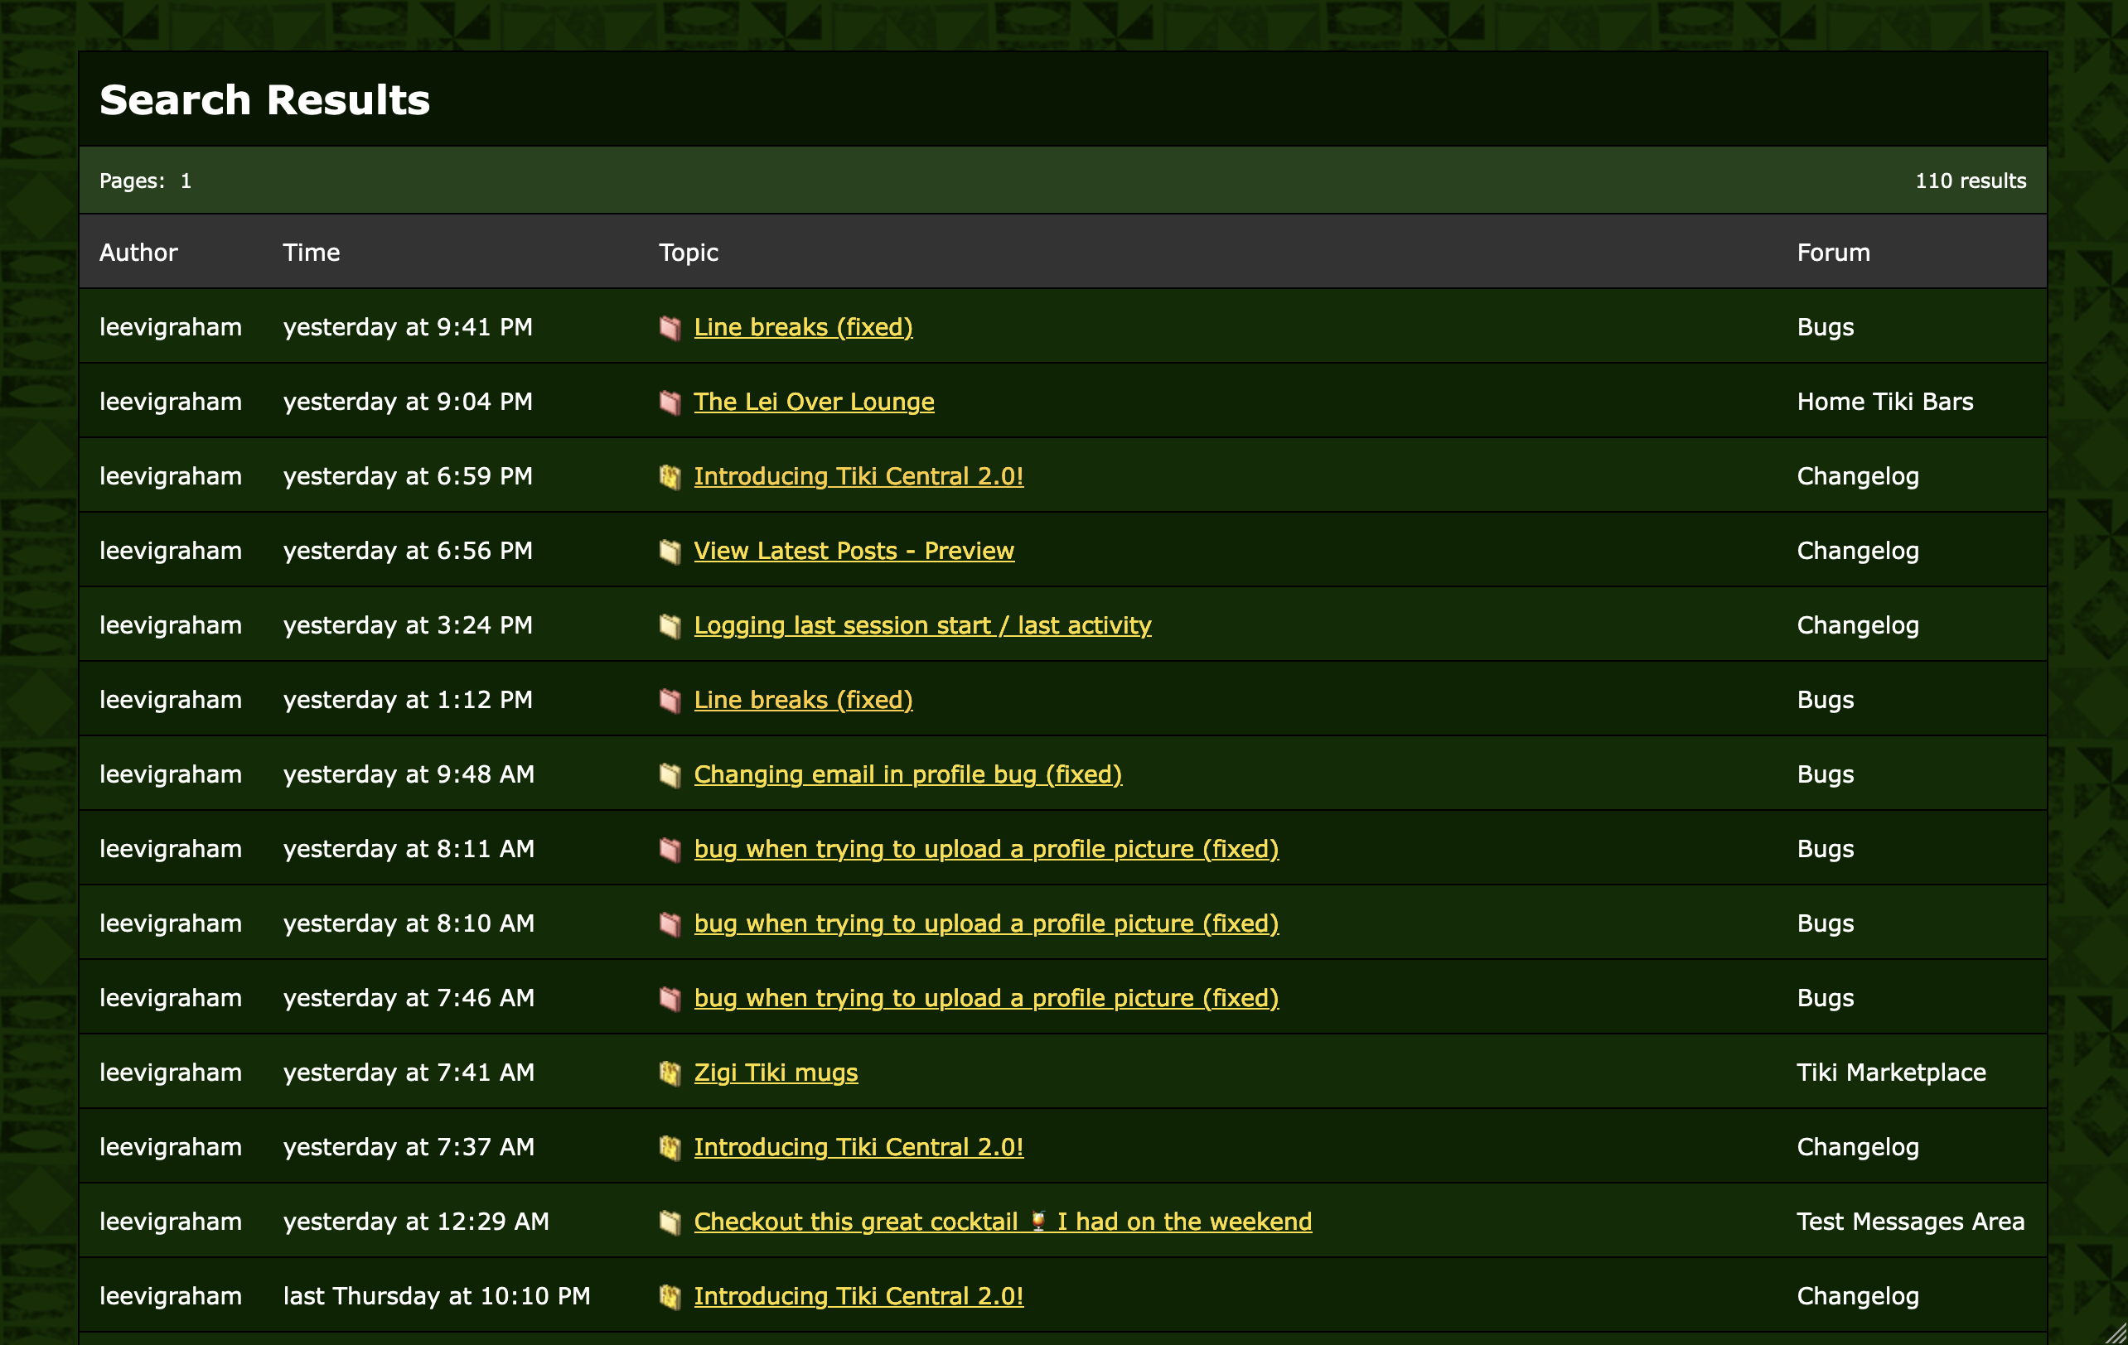Open Introducing Tiki Central 2.0! from last Thursday

858,1295
